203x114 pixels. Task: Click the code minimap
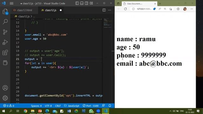point(107,23)
